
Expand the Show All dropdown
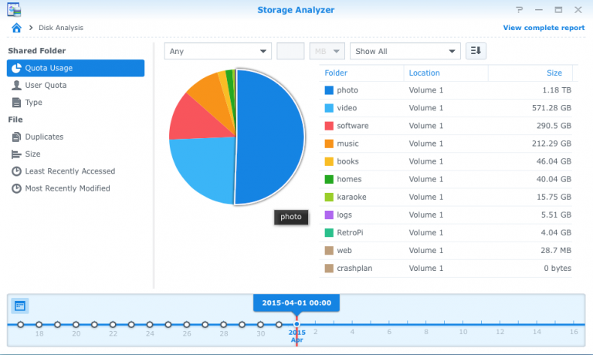405,51
